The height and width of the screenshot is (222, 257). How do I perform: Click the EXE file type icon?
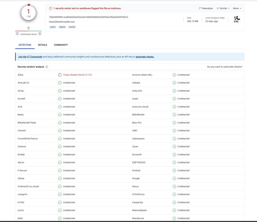(236, 19)
